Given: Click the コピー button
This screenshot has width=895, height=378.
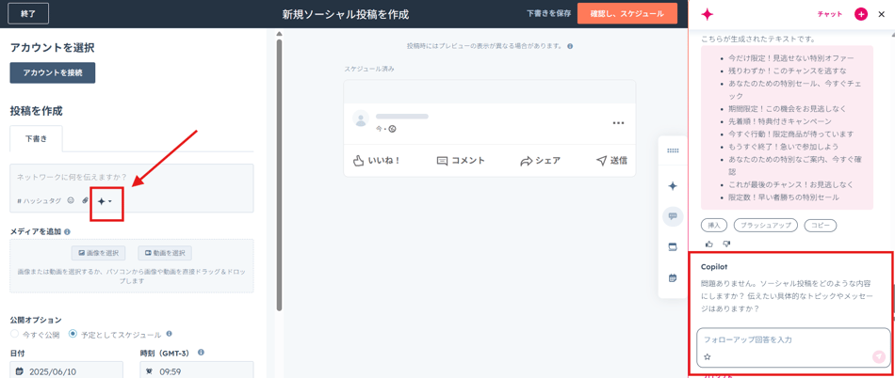Looking at the screenshot, I should pyautogui.click(x=821, y=226).
